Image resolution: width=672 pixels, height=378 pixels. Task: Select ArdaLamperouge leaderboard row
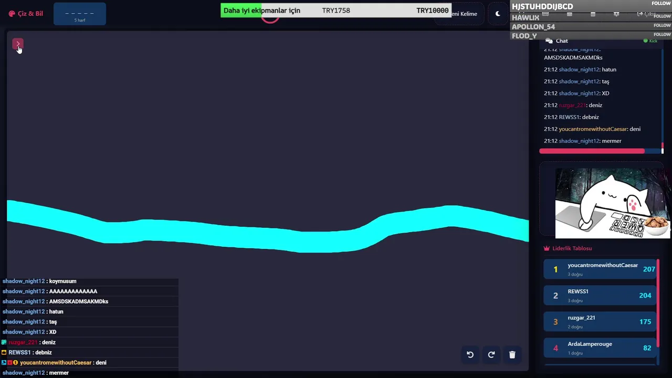coord(600,348)
